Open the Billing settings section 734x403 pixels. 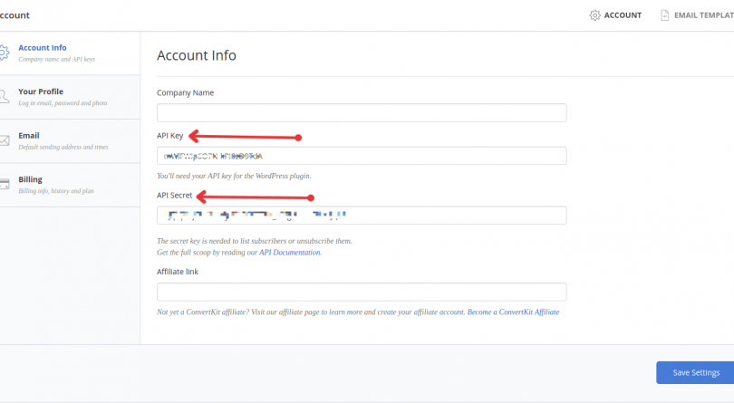tap(70, 185)
